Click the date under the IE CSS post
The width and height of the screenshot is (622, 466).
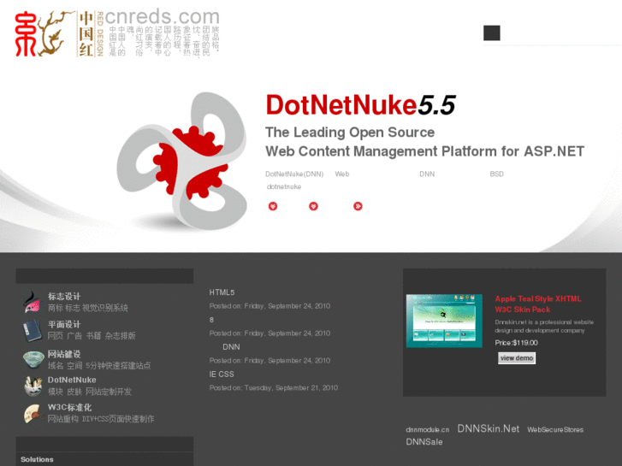click(274, 388)
